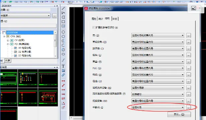Click the ... button beside 常规流体设备 (N)
Viewport: 206px width, 120px height.
(x=188, y=88)
